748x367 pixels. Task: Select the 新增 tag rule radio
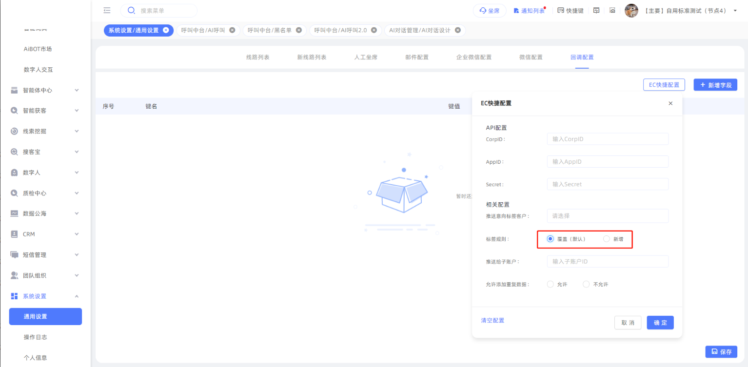[x=607, y=239]
